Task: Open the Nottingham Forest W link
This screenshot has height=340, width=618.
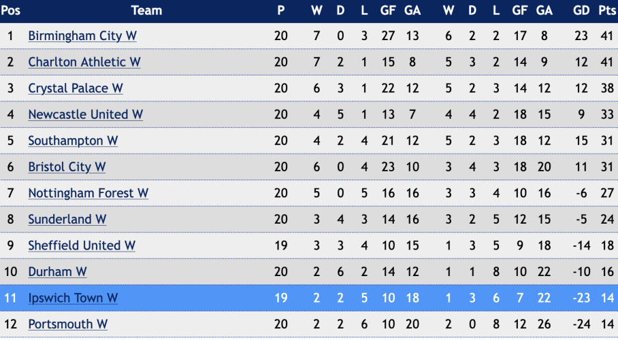Action: 88,193
